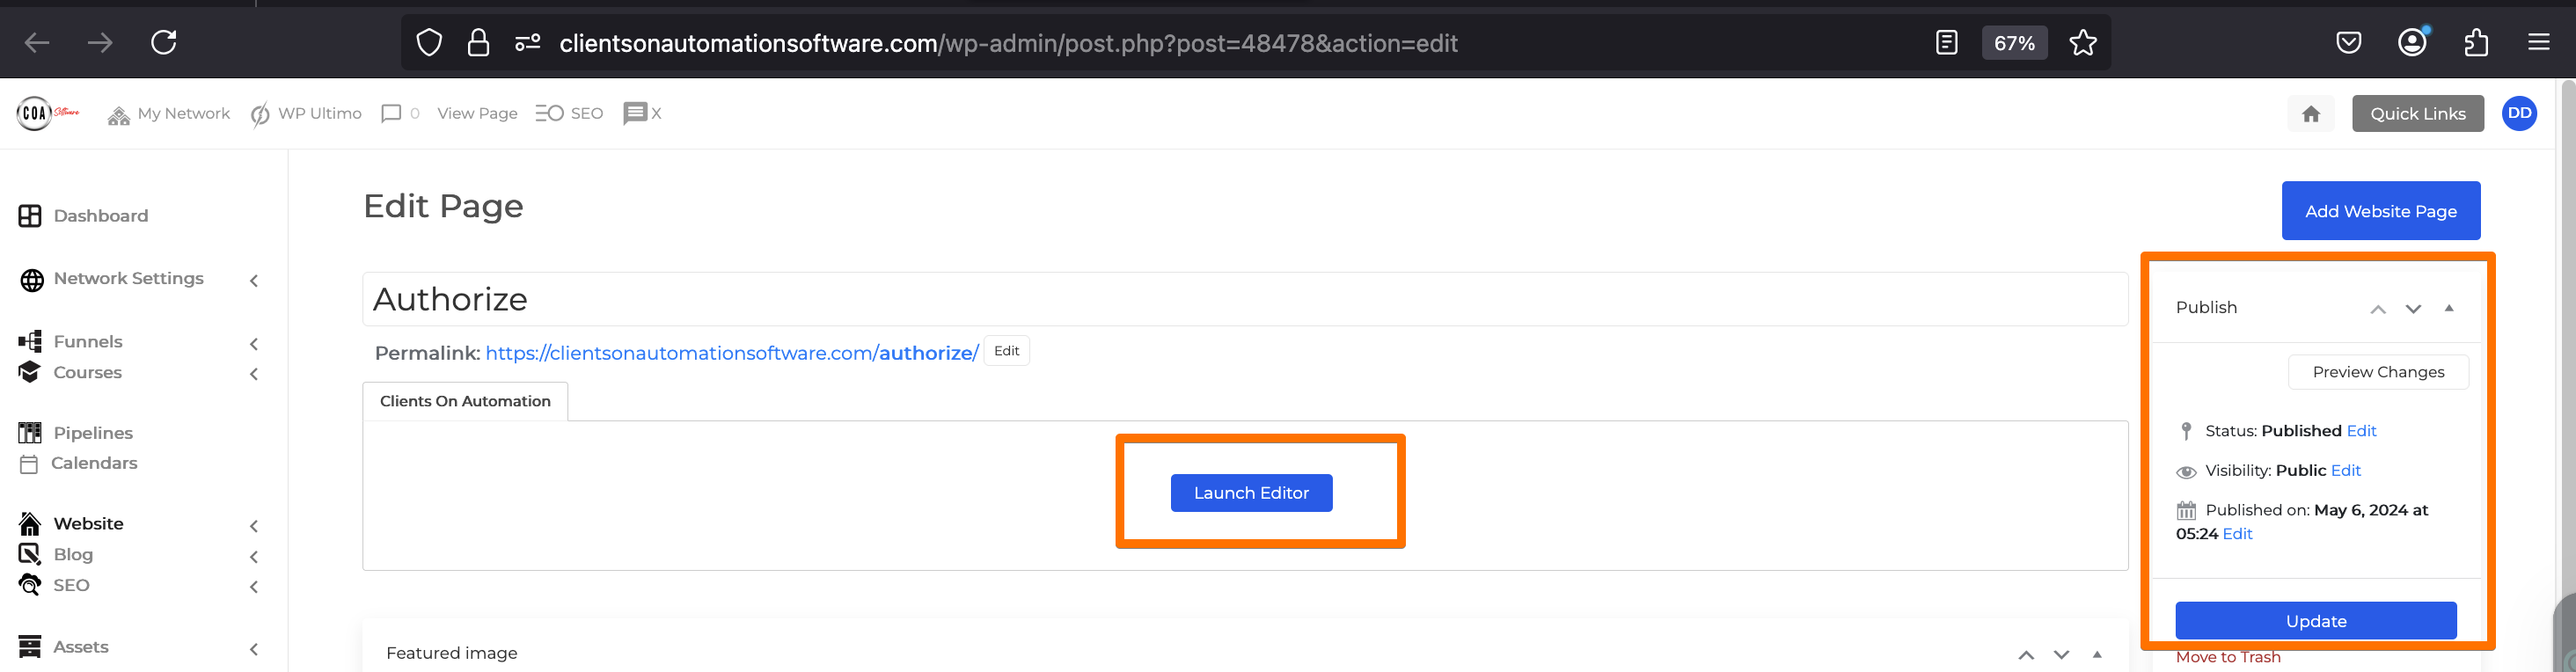This screenshot has height=672, width=2576.
Task: Expand the Courses submenu chevron
Action: [254, 374]
